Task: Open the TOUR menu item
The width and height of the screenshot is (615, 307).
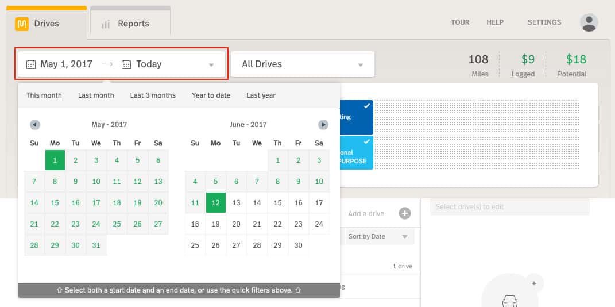Action: point(460,22)
